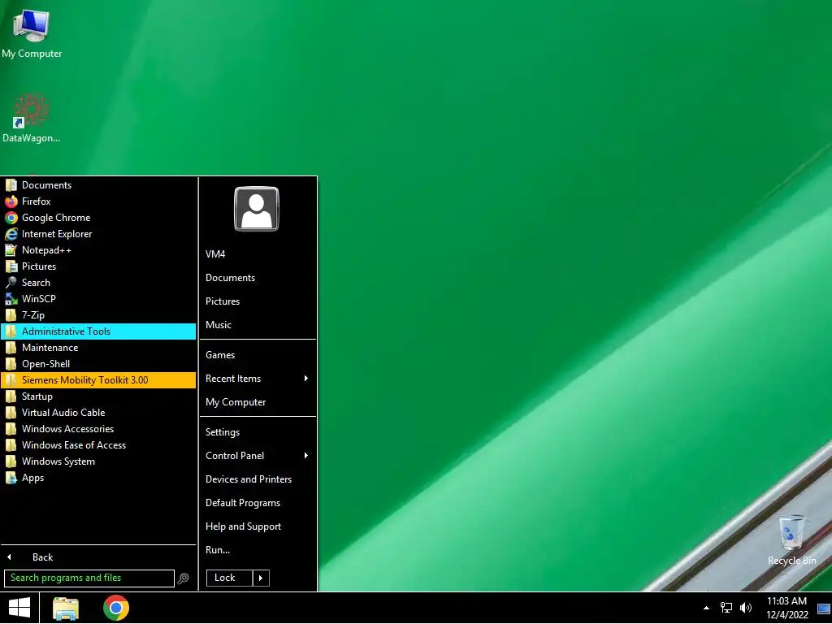Image resolution: width=832 pixels, height=624 pixels.
Task: Expand the 7-Zip program folder
Action: [98, 315]
